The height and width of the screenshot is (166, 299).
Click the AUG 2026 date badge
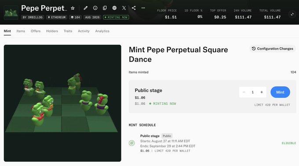(92, 17)
